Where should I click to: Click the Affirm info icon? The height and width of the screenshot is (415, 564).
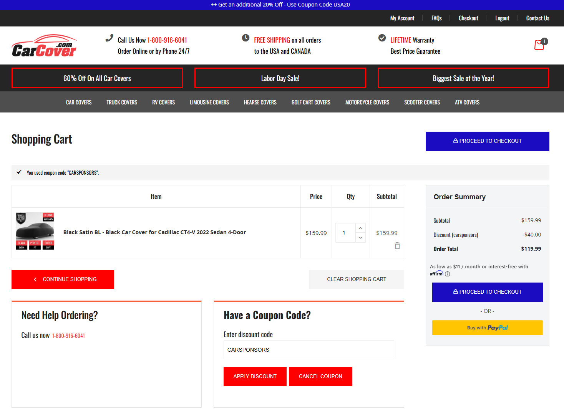(x=447, y=274)
